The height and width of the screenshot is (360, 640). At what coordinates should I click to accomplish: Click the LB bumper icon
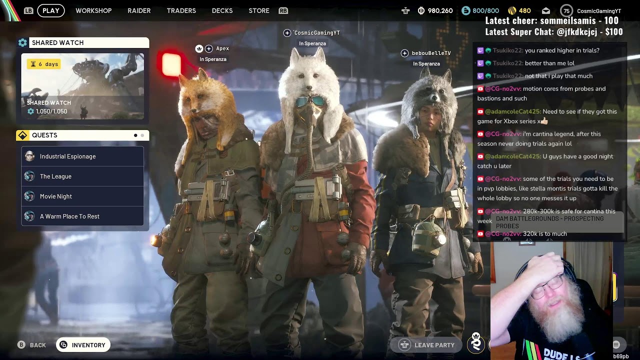(x=28, y=10)
